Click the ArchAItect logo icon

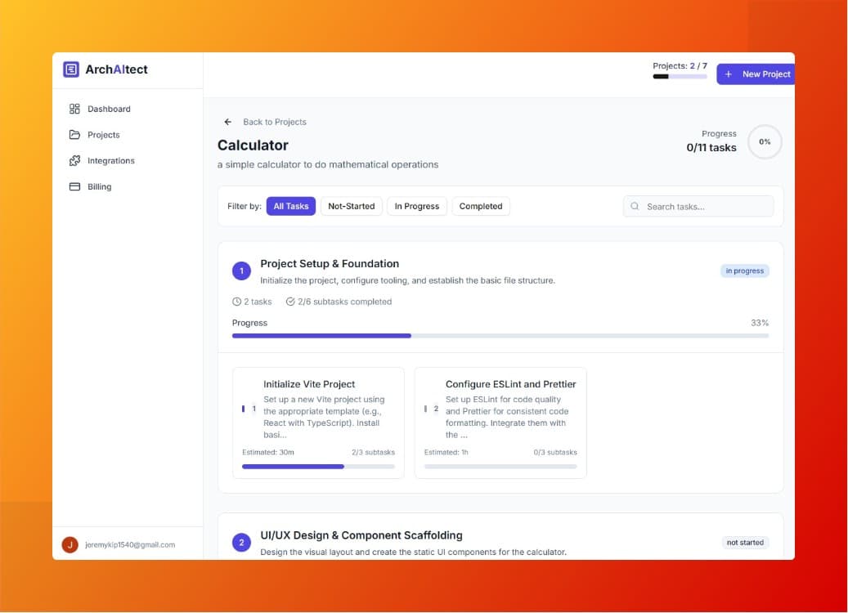click(x=71, y=69)
